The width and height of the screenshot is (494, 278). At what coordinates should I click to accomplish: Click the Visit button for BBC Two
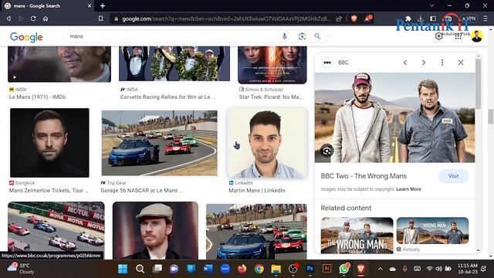pyautogui.click(x=453, y=176)
